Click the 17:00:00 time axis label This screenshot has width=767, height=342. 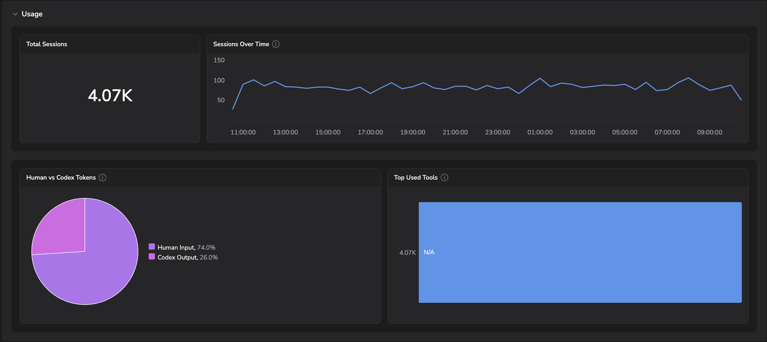tap(370, 132)
